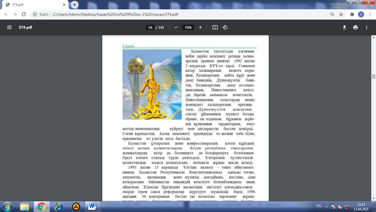Open the orange triangle player taskbar icon
376x212 pixels.
(76, 206)
